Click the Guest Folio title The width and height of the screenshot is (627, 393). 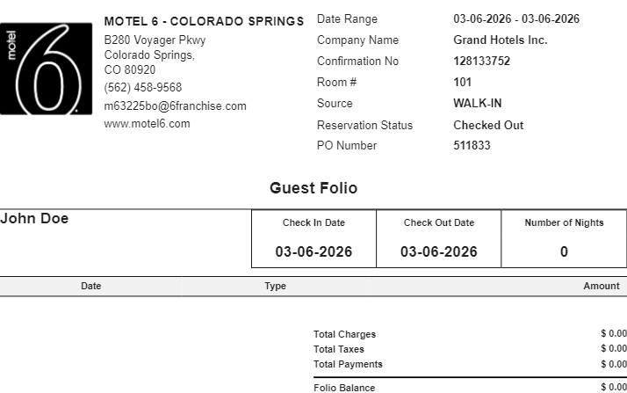point(313,188)
